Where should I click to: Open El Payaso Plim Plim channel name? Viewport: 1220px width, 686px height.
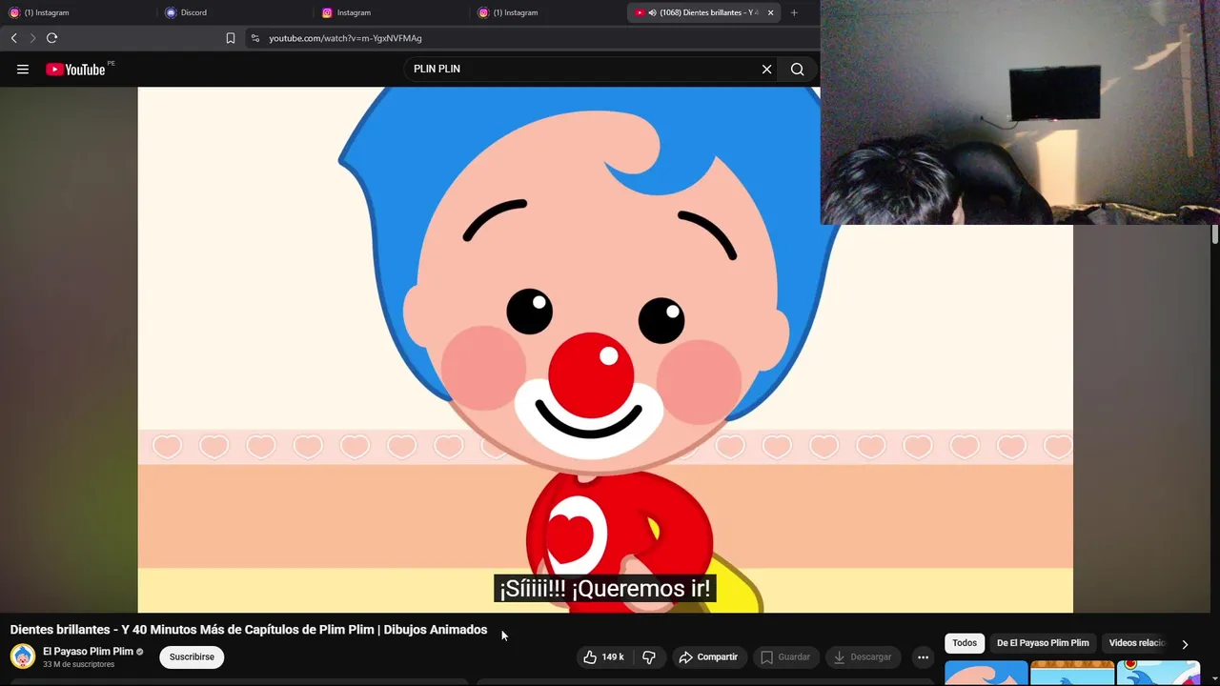coord(88,652)
